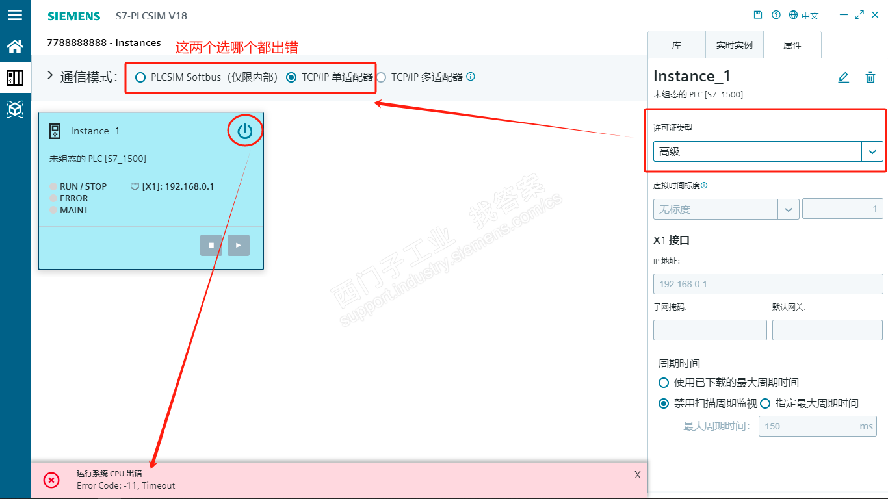Go to the Home view in sidebar

[15, 46]
